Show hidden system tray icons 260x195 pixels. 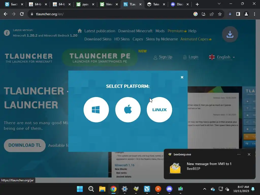coord(205,189)
